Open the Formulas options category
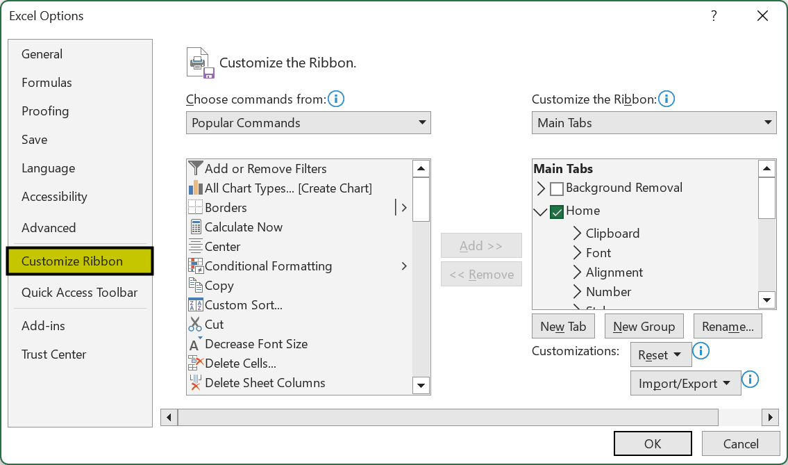This screenshot has width=788, height=465. (80, 83)
